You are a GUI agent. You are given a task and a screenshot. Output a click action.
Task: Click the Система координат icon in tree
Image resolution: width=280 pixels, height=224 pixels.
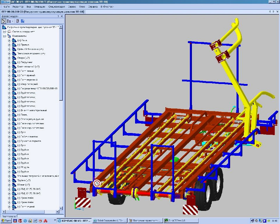click(x=10, y=32)
